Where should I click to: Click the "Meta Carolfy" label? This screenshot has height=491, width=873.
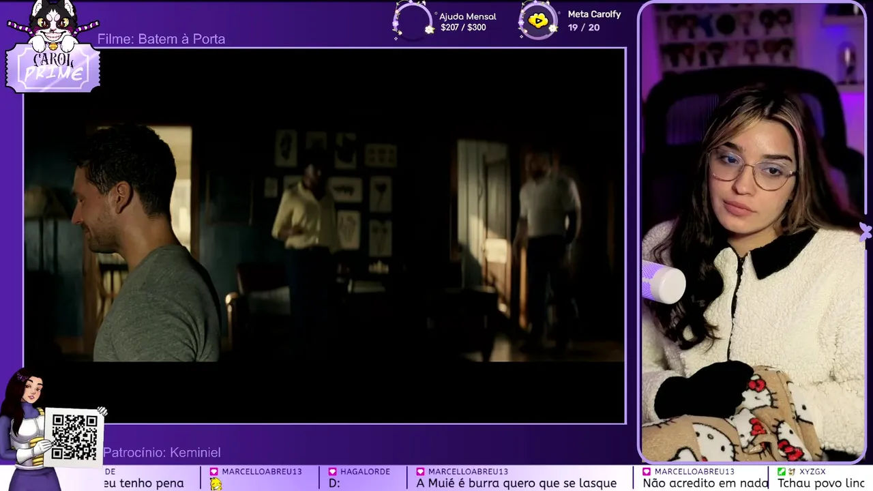click(594, 14)
